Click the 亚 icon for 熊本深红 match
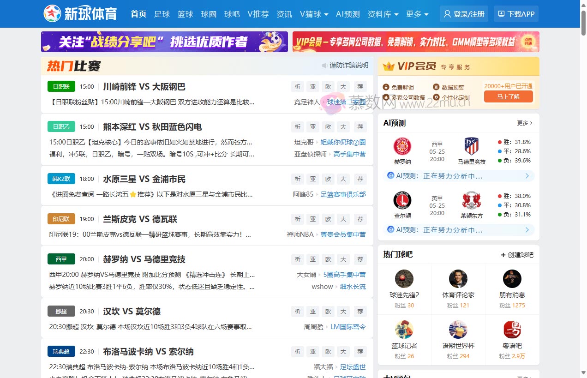Image resolution: width=587 pixels, height=378 pixels. click(313, 127)
